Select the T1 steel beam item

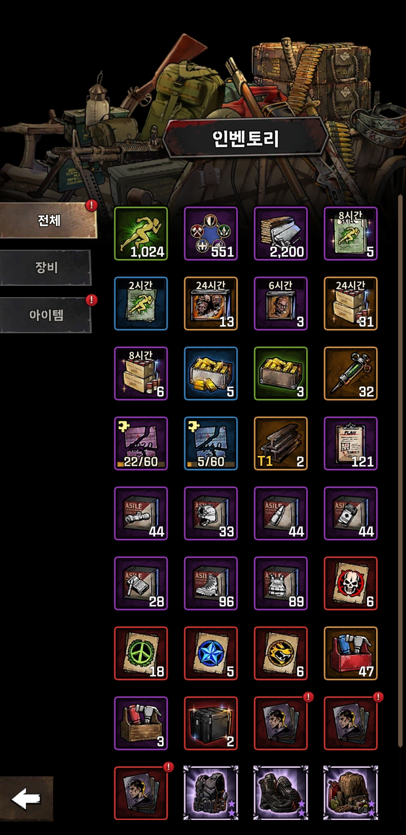281,443
